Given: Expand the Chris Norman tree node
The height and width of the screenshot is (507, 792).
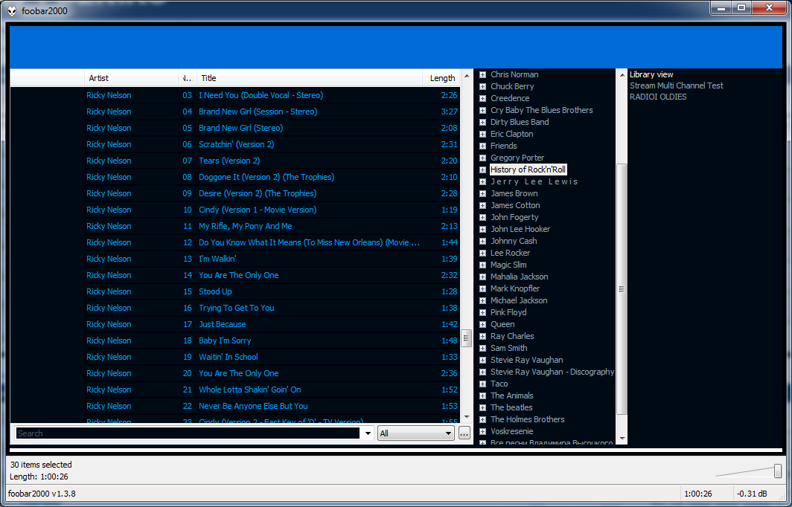Looking at the screenshot, I should click(482, 74).
